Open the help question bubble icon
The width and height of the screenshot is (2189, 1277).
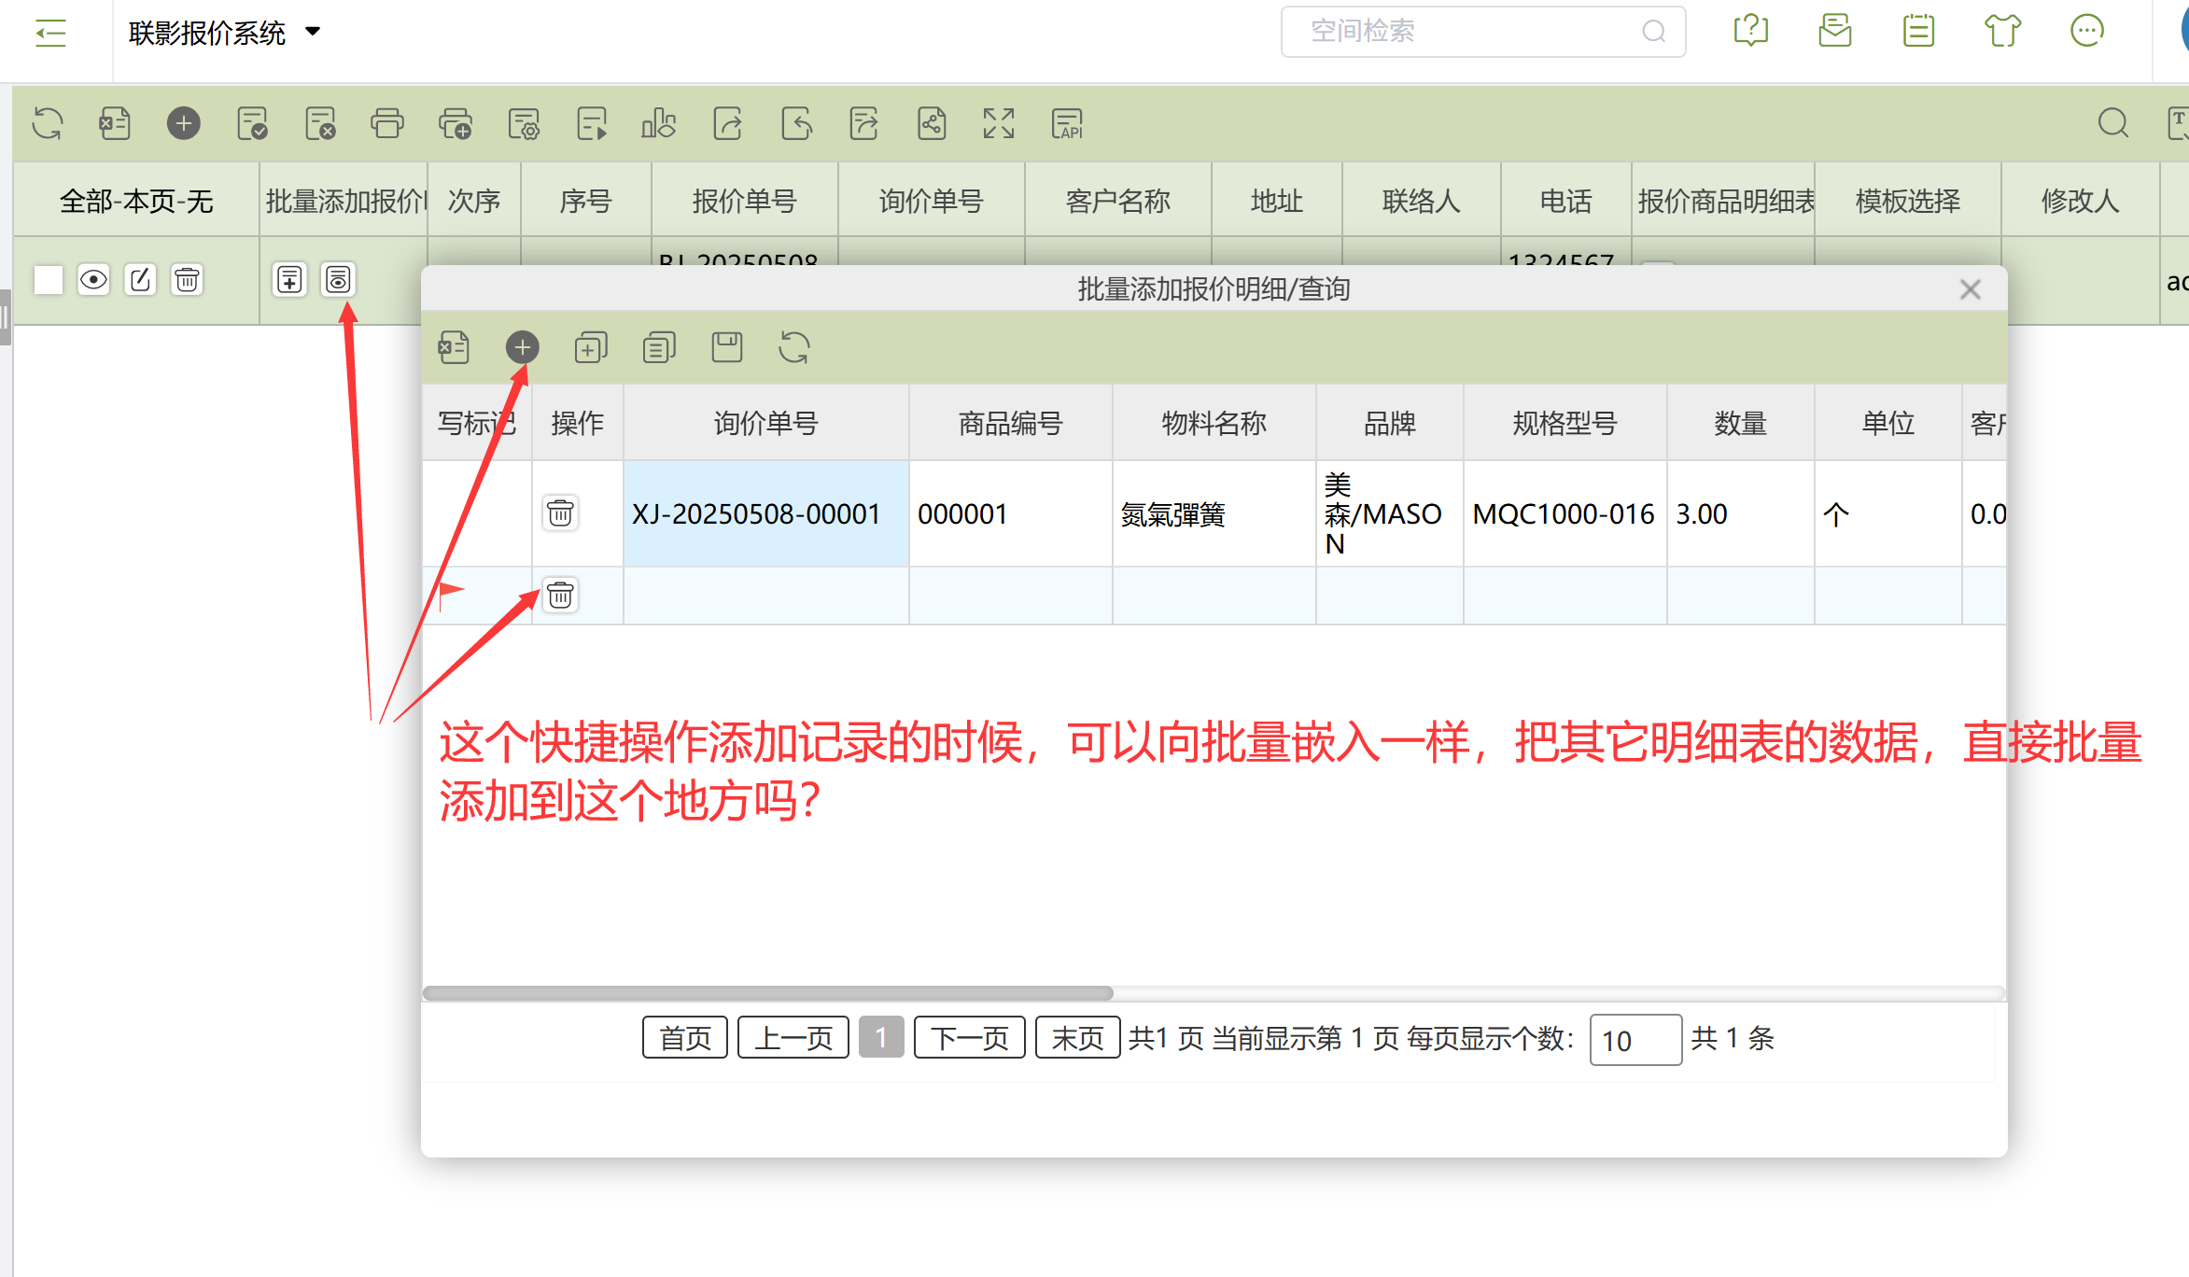(1751, 31)
